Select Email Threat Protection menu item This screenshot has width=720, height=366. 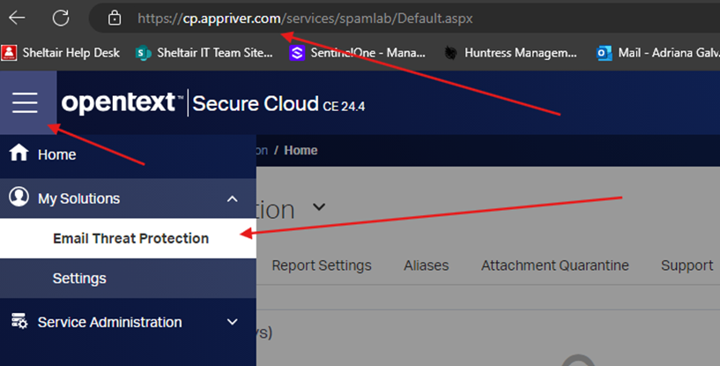pyautogui.click(x=128, y=238)
